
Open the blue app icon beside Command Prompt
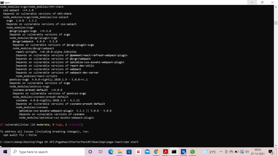(184, 152)
